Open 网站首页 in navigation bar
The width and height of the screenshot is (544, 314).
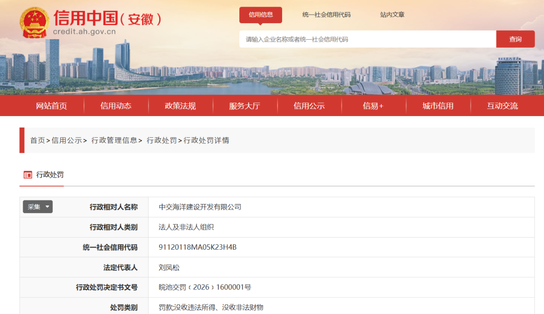[51, 106]
